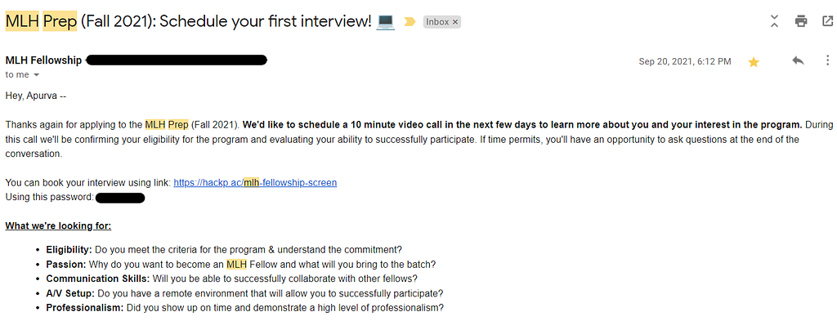The image size is (837, 321).
Task: Open the hackp.ac/mlh-fellowship-screen link
Action: click(255, 183)
